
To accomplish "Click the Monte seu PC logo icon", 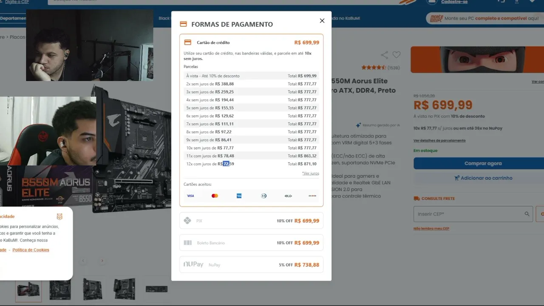I will [x=436, y=18].
